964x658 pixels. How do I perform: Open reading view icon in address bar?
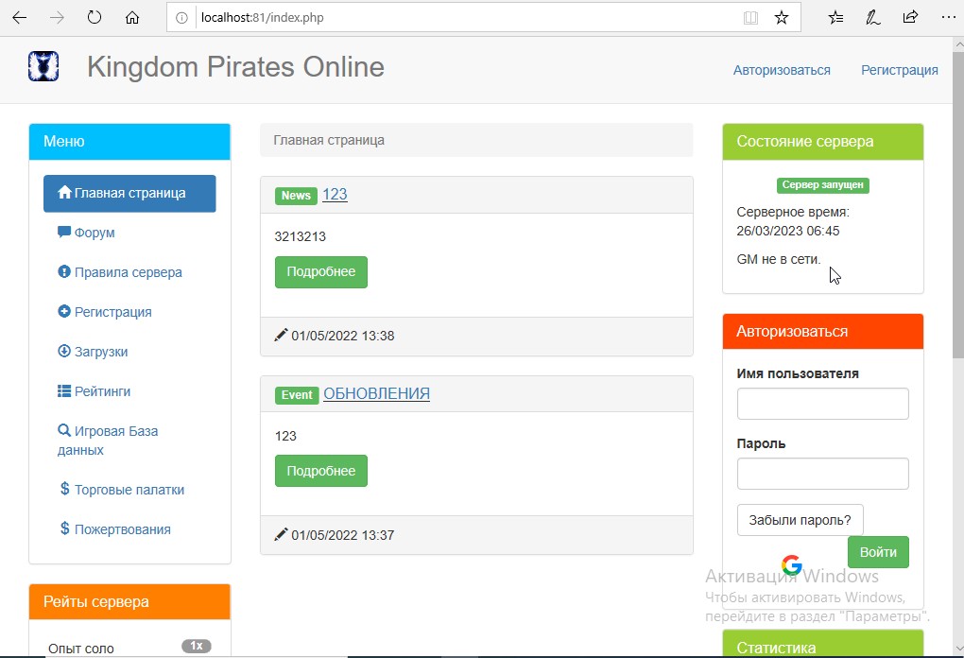(x=750, y=17)
